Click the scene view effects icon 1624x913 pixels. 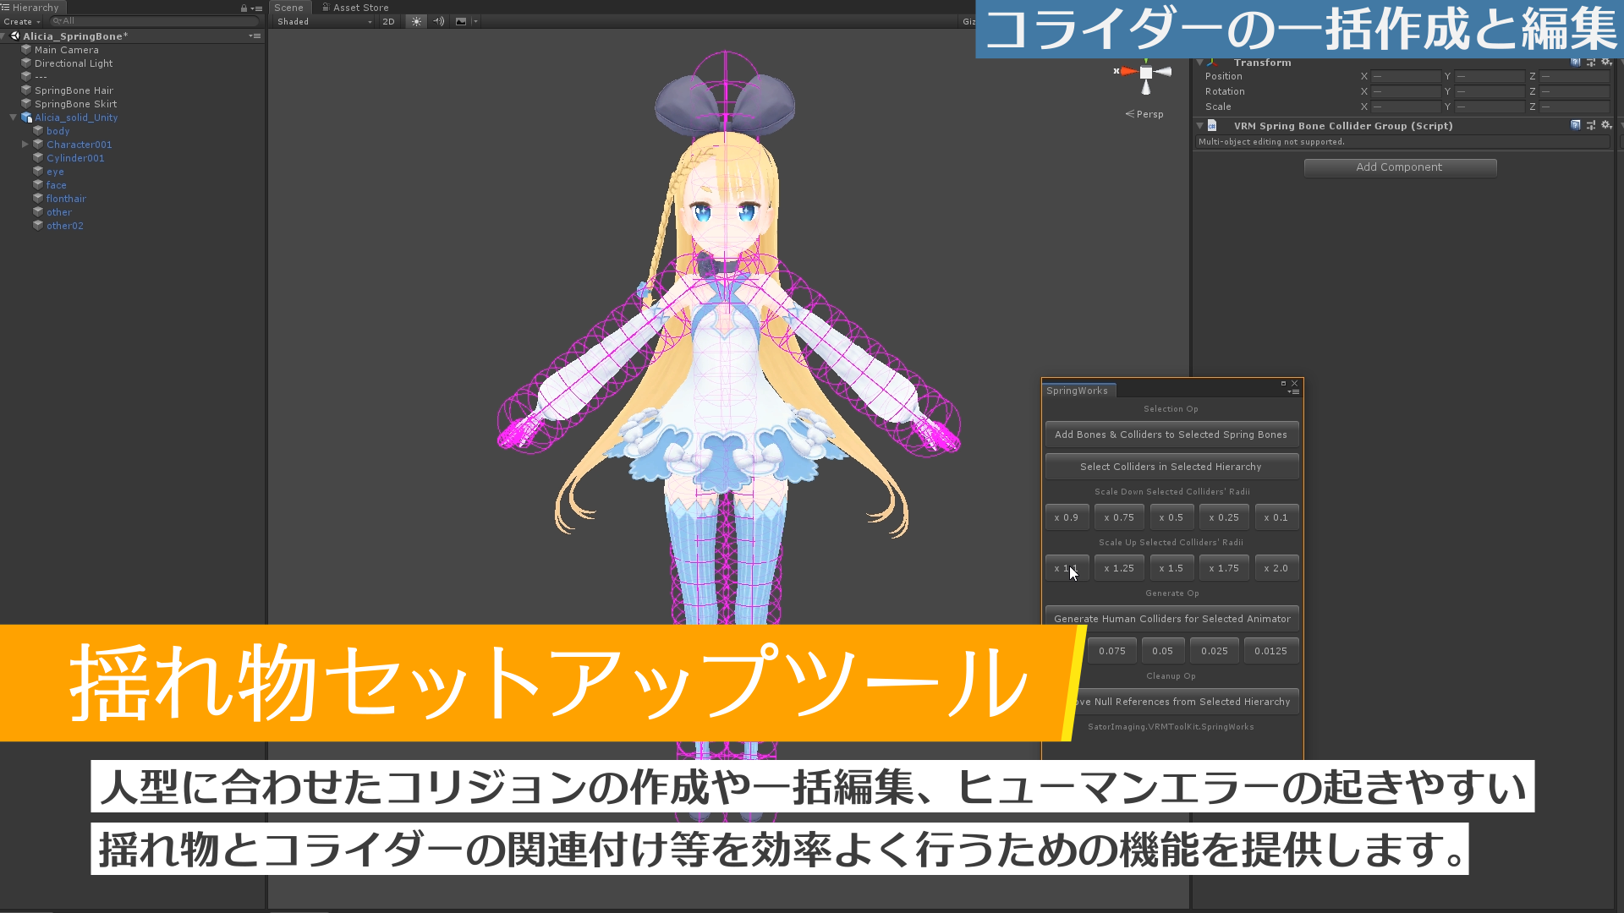pos(461,21)
